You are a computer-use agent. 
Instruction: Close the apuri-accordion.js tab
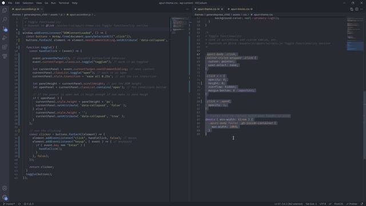pyautogui.click(x=42, y=9)
